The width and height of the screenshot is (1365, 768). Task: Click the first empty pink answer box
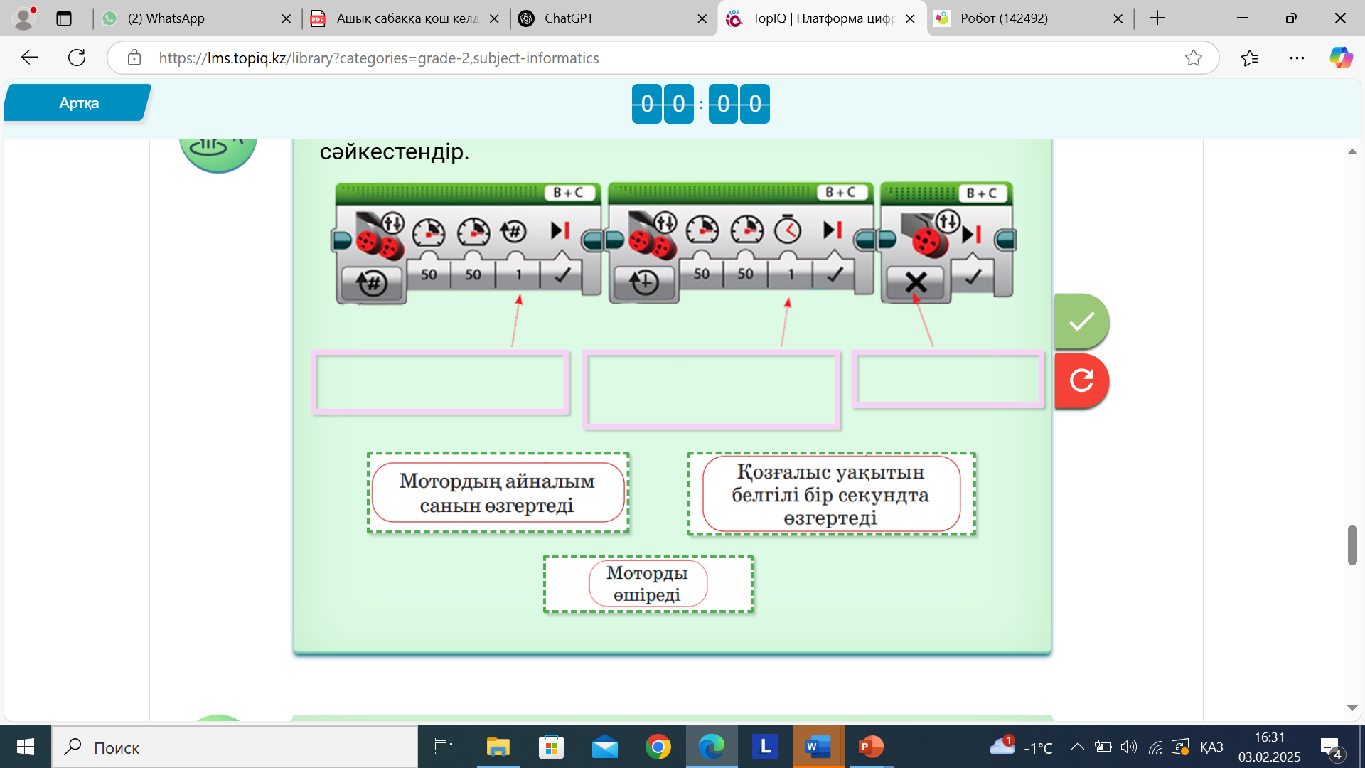click(440, 383)
